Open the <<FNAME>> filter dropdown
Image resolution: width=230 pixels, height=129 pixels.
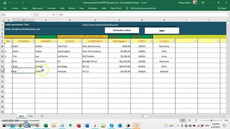33,41
